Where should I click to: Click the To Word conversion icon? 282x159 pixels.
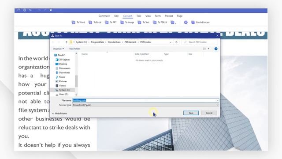(74, 23)
